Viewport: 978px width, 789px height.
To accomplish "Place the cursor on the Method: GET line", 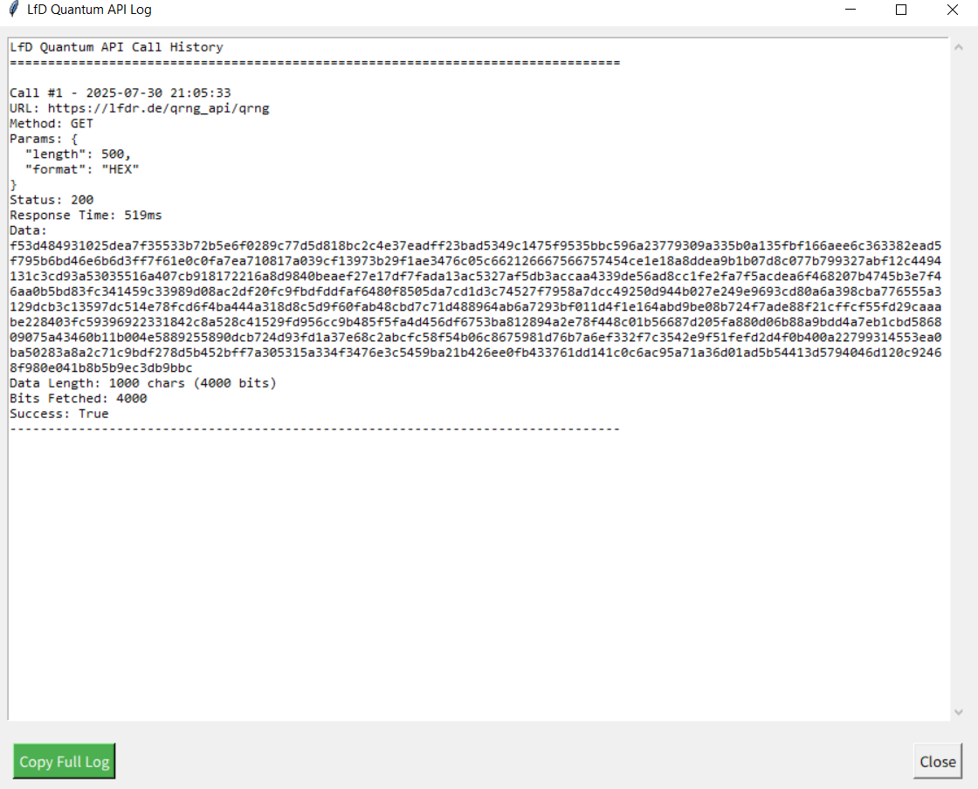I will [x=52, y=123].
